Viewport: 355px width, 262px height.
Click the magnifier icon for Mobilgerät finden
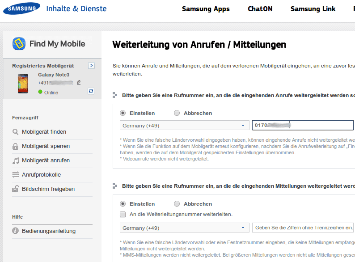coord(15,132)
